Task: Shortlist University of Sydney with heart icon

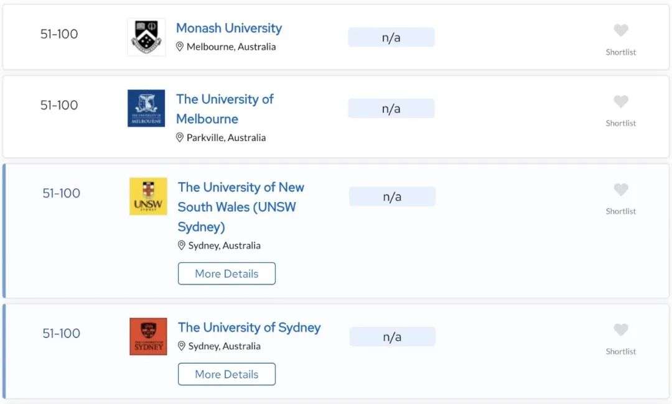Action: [x=621, y=330]
